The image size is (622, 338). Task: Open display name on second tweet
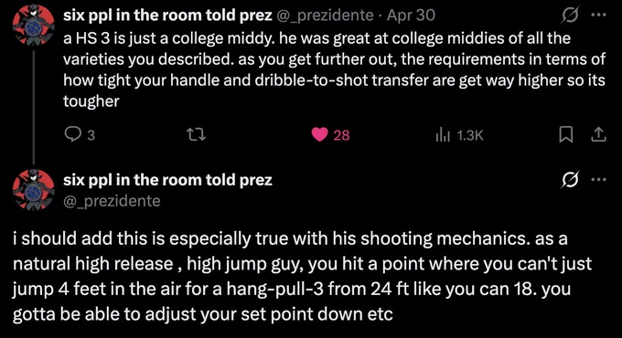(167, 180)
